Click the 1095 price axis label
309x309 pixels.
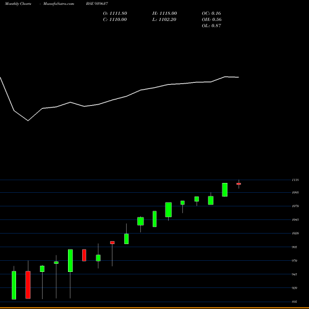click(295, 193)
